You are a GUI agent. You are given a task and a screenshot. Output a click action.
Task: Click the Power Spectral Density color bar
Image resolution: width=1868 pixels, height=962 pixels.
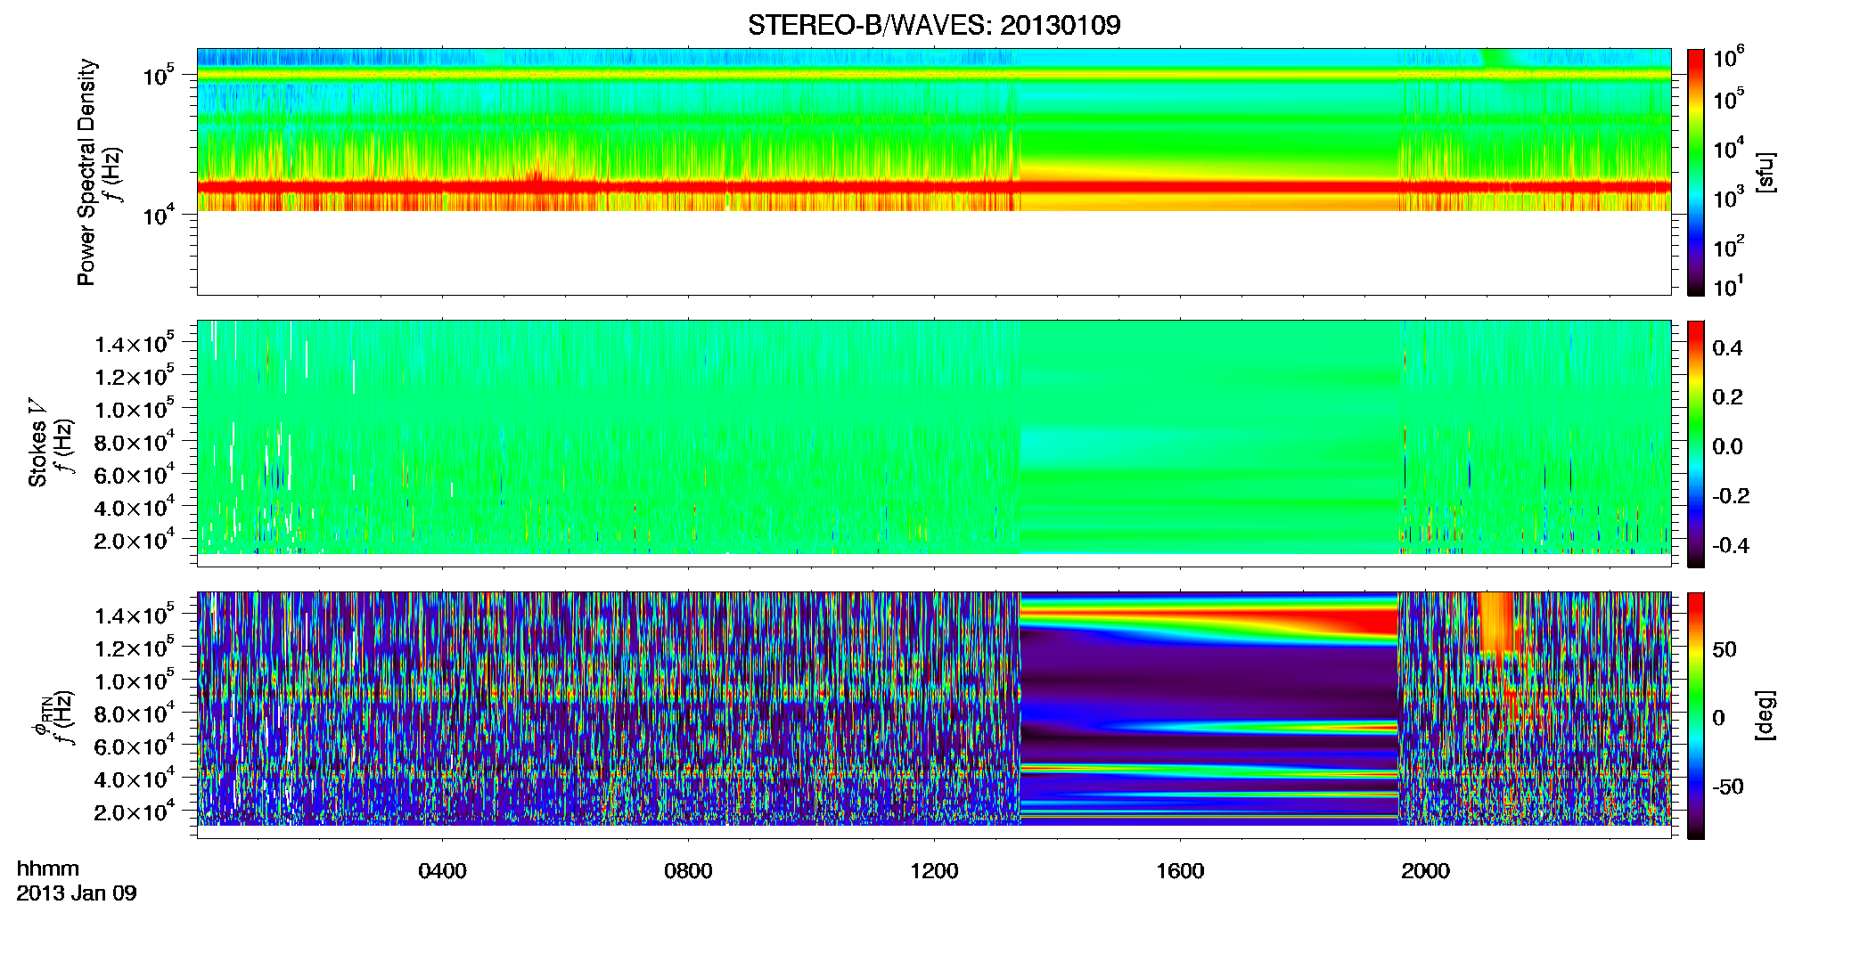[x=1696, y=172]
